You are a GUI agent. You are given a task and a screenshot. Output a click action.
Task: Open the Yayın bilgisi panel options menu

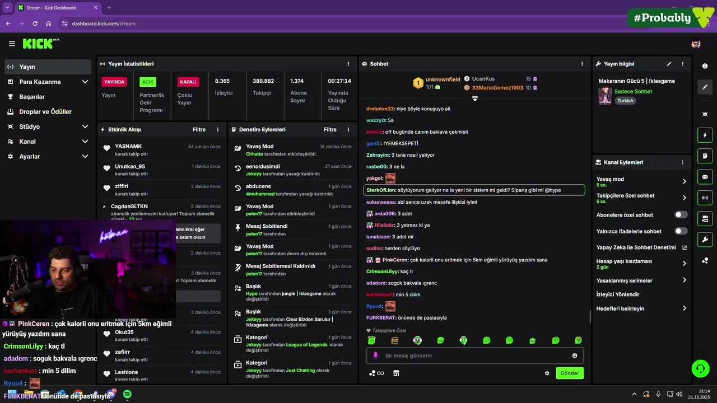[682, 64]
